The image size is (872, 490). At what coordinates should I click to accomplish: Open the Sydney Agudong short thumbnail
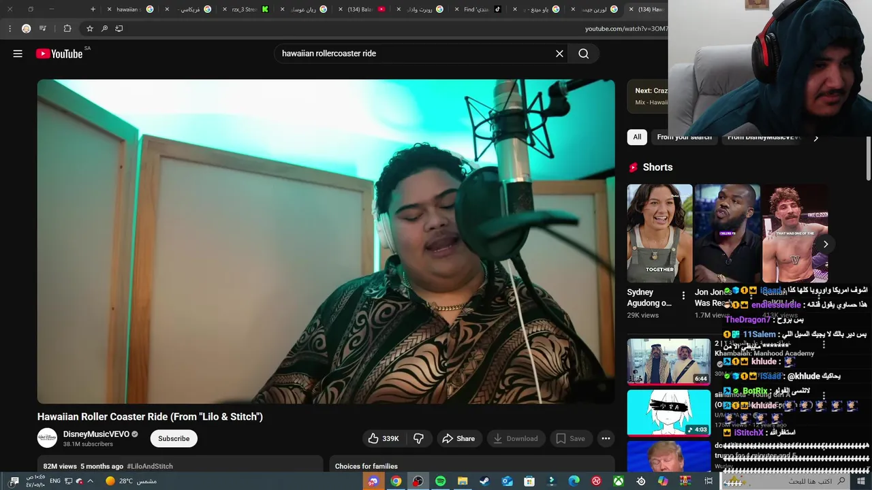pos(659,233)
